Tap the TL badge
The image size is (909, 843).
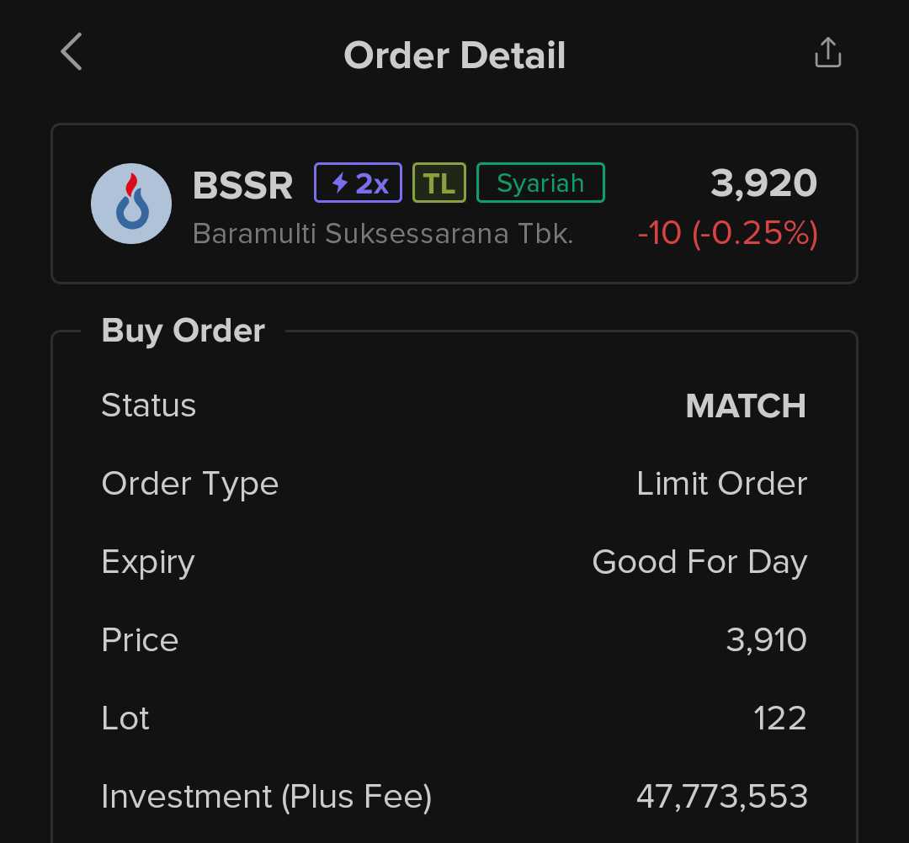(439, 183)
